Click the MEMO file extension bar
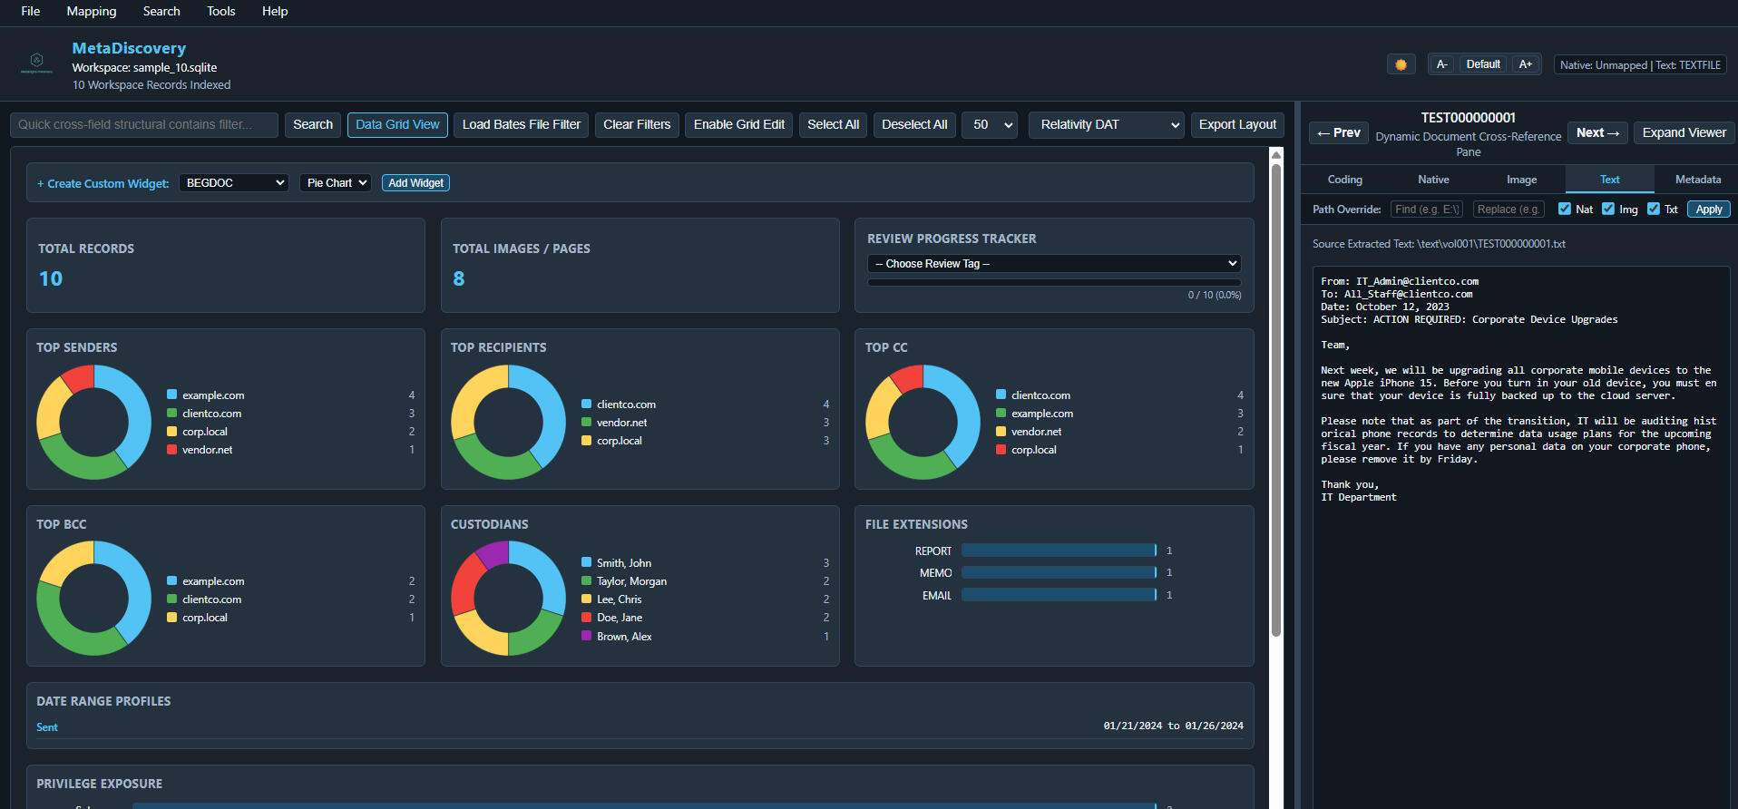The image size is (1738, 809). [x=1059, y=572]
